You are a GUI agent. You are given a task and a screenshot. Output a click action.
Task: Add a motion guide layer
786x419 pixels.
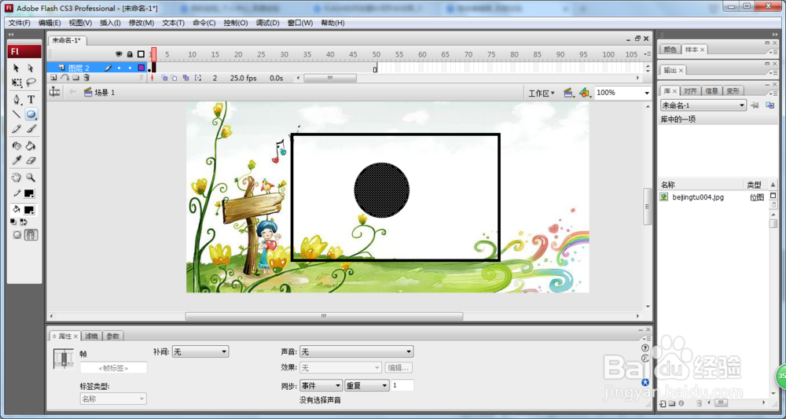point(64,78)
